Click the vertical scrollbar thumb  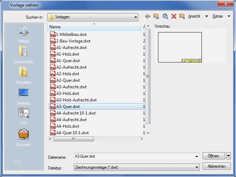pos(148,76)
